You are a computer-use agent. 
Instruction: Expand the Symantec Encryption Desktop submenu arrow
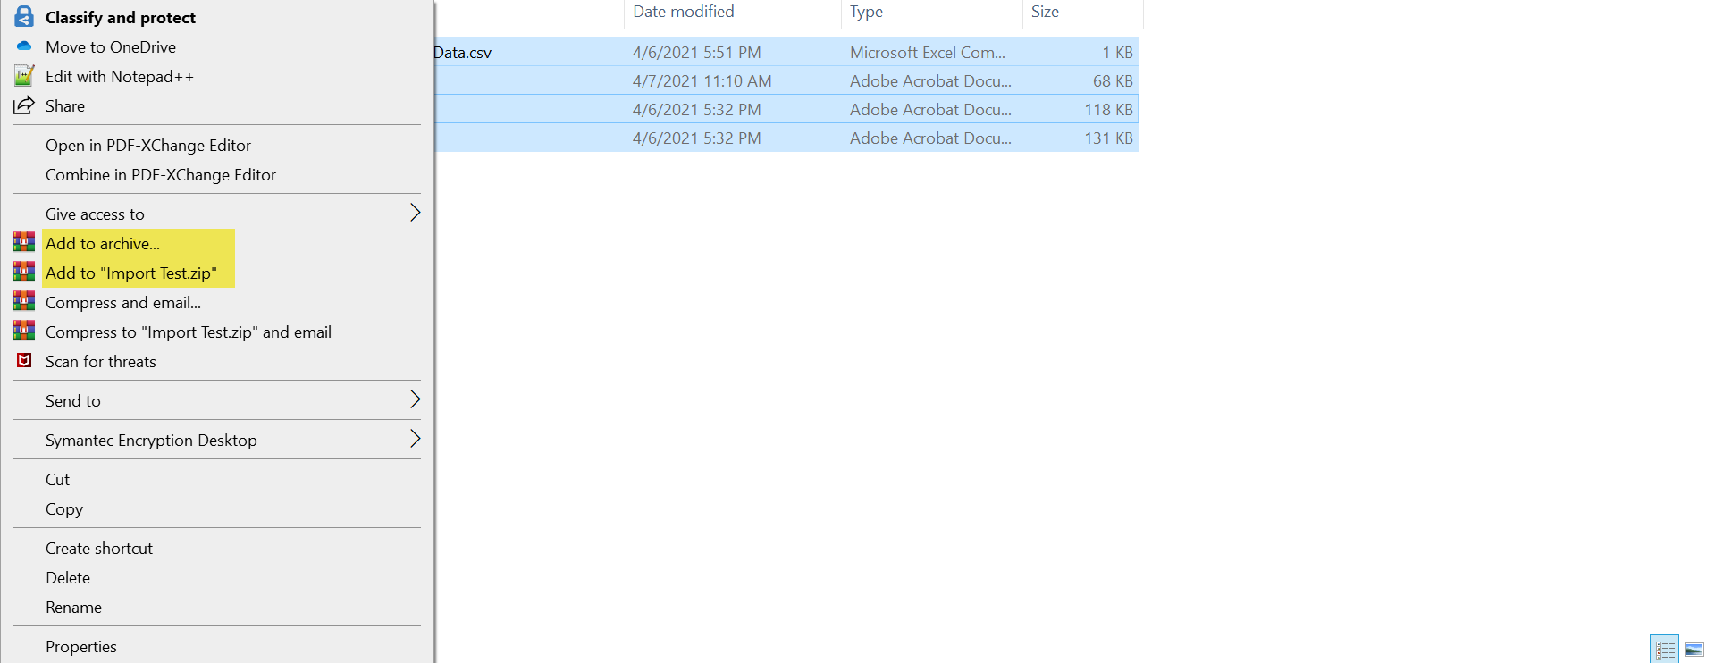tap(415, 439)
